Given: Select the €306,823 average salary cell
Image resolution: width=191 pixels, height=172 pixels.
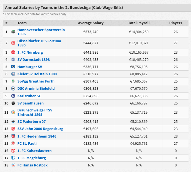Looking at the screenshot, I should pos(91,88).
